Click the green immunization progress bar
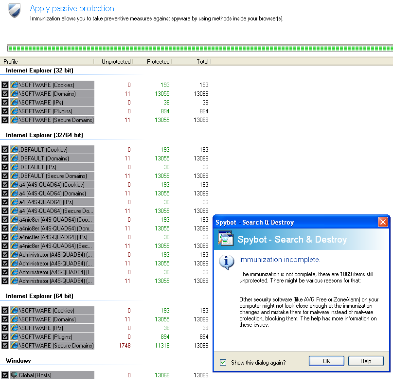393x387 pixels. click(200, 48)
